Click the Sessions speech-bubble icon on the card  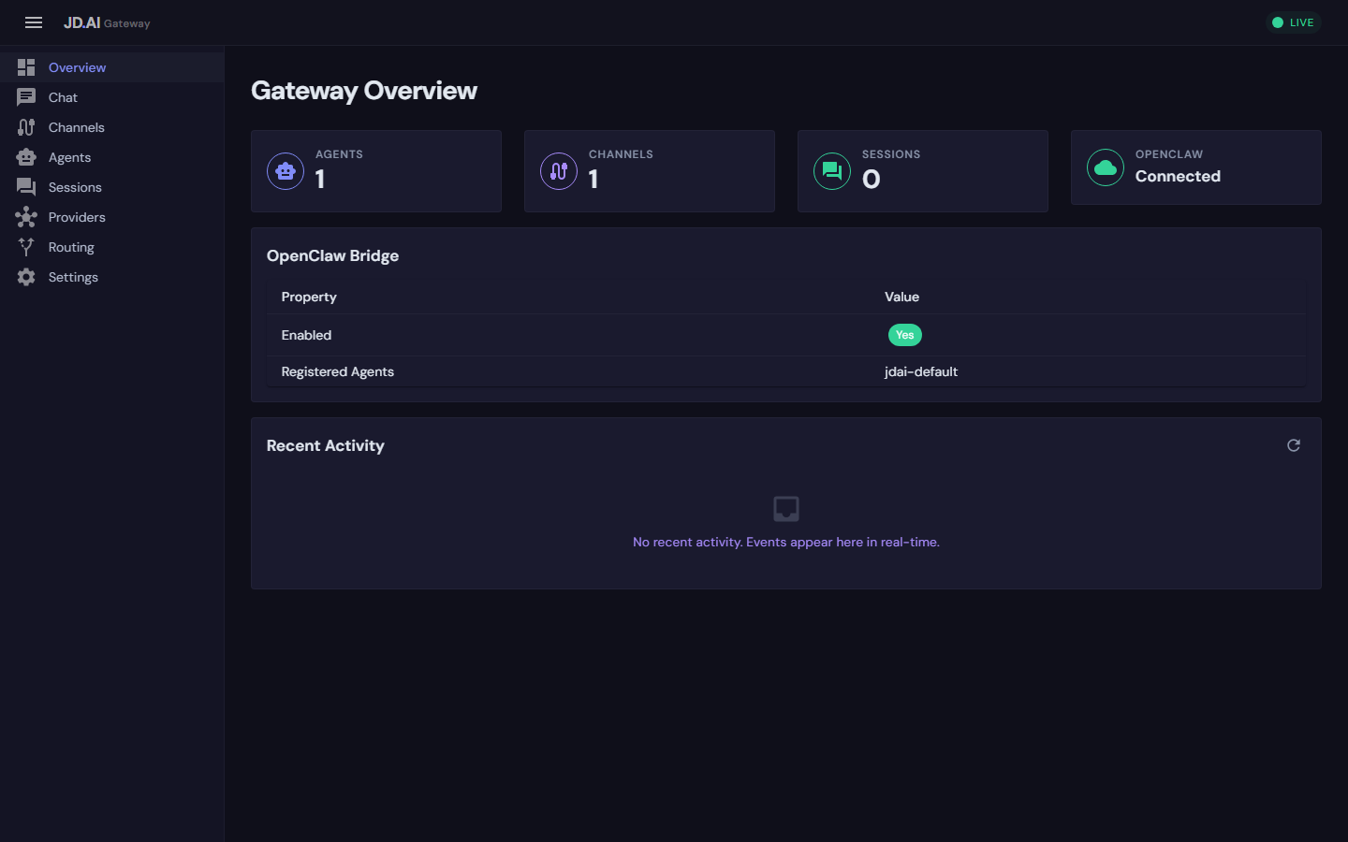tap(831, 171)
